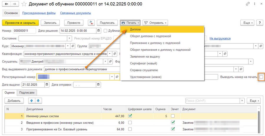Move the grade row up with the blue arrow
The width and height of the screenshot is (265, 136).
(x=32, y=101)
